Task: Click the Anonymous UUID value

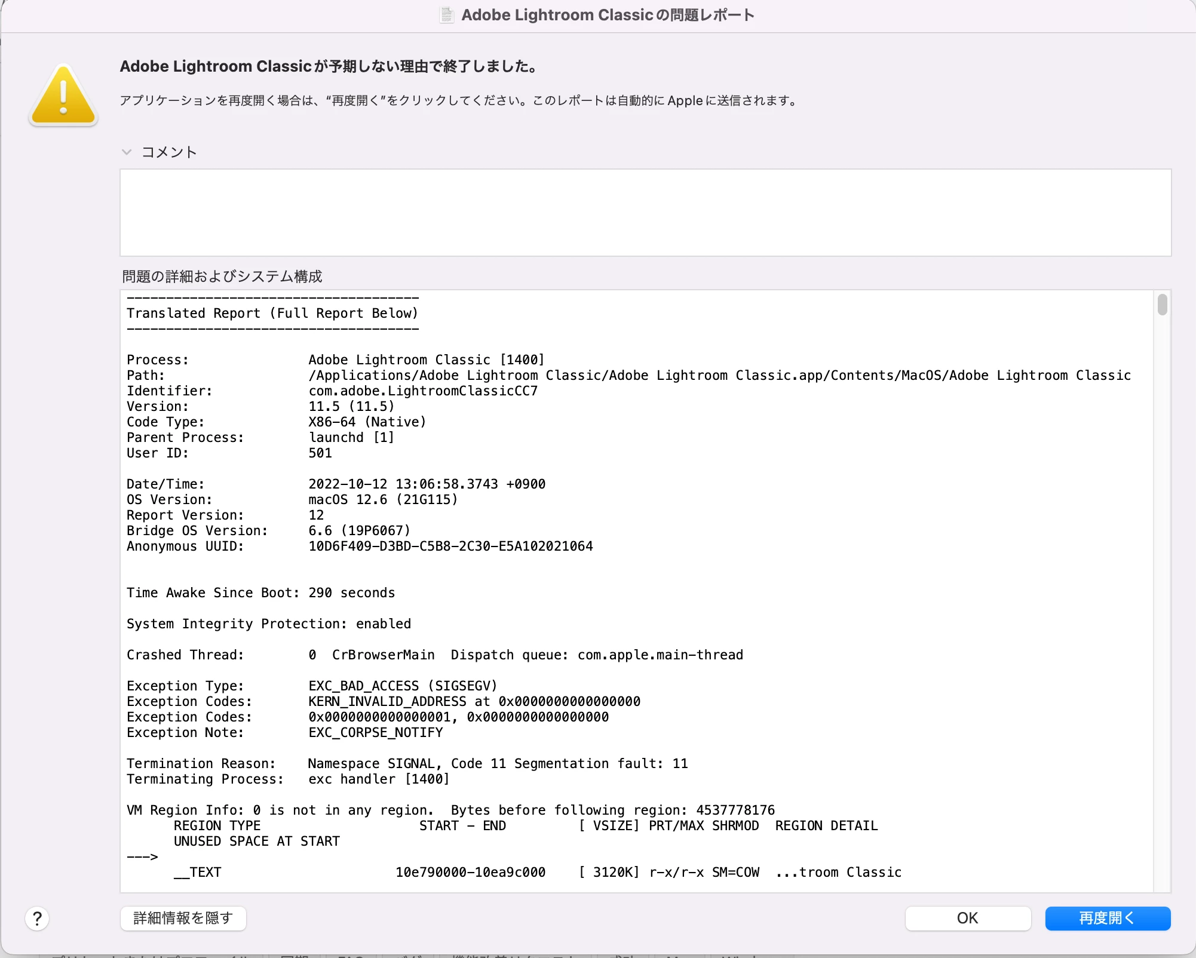Action: tap(450, 546)
